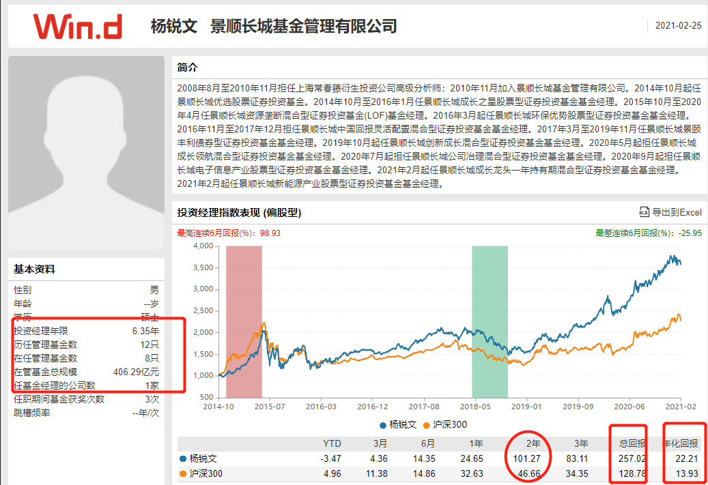The width and height of the screenshot is (708, 485).
Task: Click the 跳槽频率 row
Action: pos(86,413)
